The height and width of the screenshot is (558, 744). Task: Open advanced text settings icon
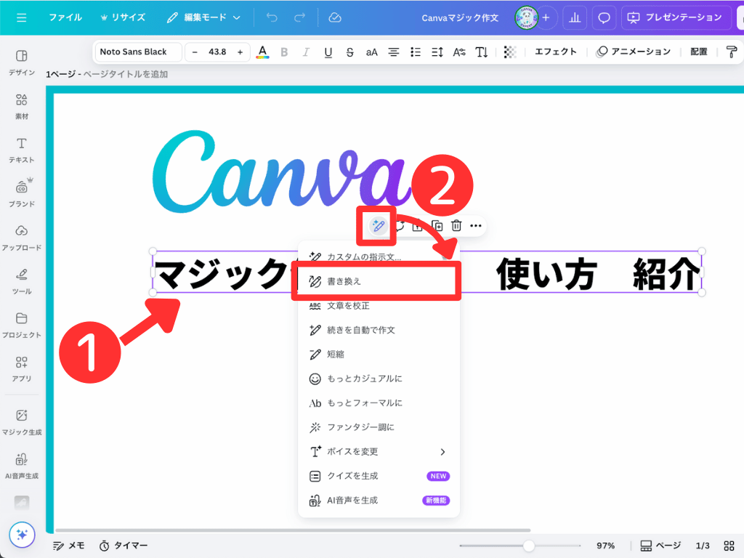click(x=459, y=52)
